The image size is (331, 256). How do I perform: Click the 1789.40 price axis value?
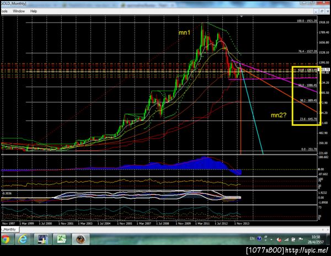click(324, 33)
